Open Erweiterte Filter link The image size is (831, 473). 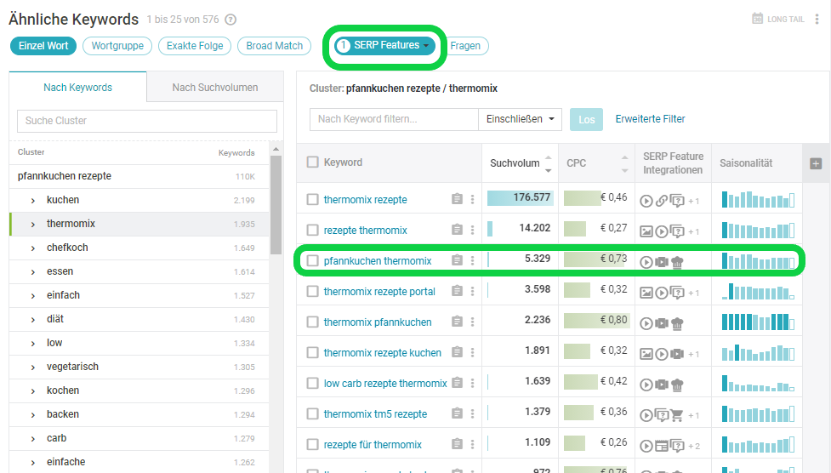[651, 119]
